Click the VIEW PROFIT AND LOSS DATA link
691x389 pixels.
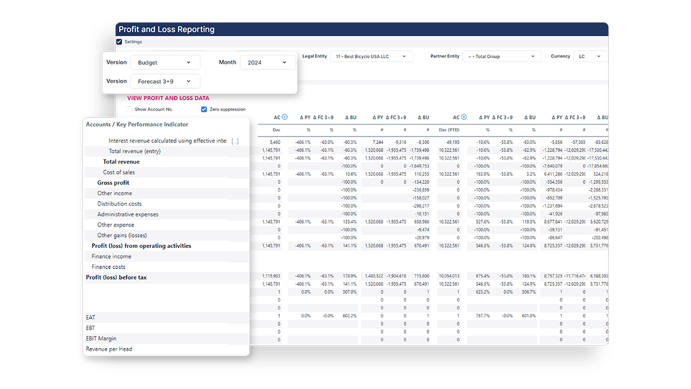point(168,98)
